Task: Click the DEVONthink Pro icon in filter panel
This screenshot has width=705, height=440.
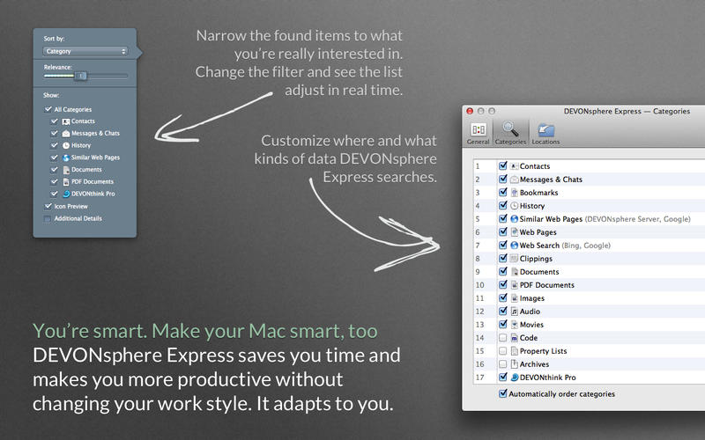Action: click(65, 194)
